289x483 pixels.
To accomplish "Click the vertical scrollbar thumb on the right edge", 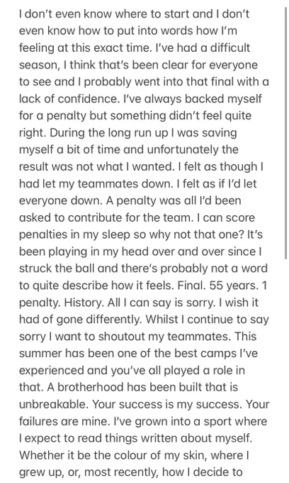I will [x=286, y=134].
